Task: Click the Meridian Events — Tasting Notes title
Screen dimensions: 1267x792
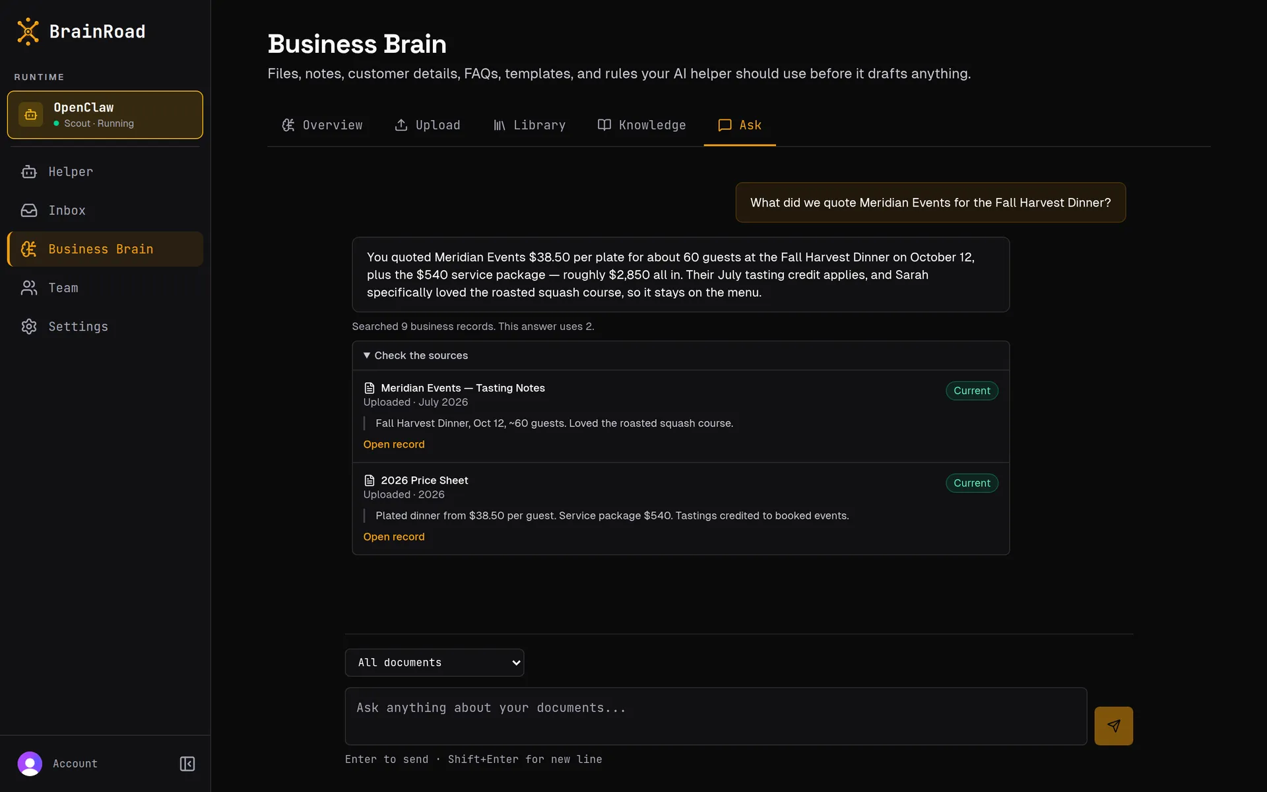Action: [x=463, y=388]
